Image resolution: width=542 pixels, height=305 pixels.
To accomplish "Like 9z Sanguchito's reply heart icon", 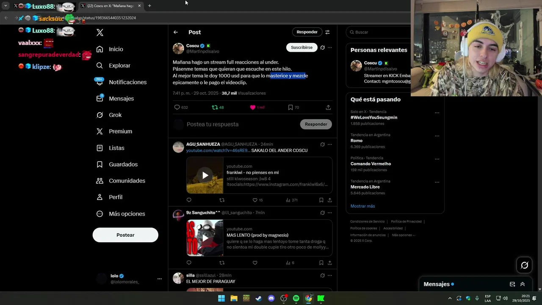I will (x=255, y=263).
